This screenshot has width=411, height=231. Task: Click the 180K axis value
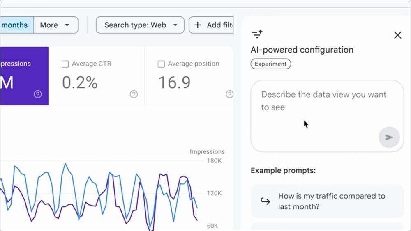(214, 161)
